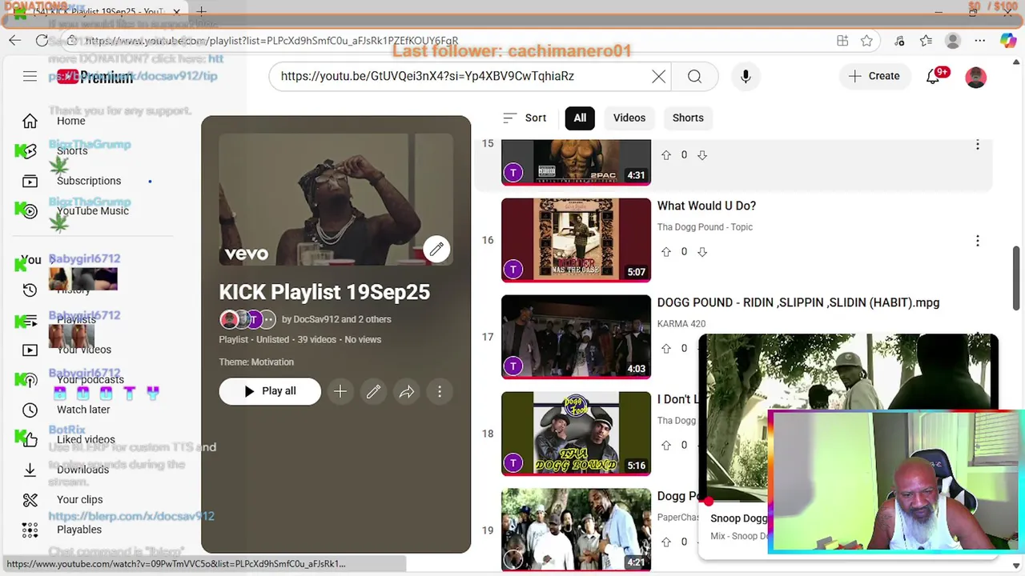Image resolution: width=1025 pixels, height=576 pixels.
Task: Open playlist more options menu
Action: (440, 391)
